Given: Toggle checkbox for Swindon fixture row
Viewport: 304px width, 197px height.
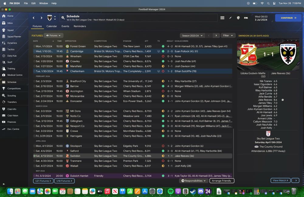Looking at the screenshot, I should (34, 156).
